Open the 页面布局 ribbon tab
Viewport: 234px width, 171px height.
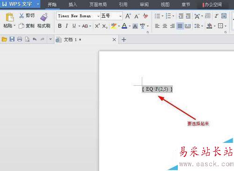[x=98, y=4]
